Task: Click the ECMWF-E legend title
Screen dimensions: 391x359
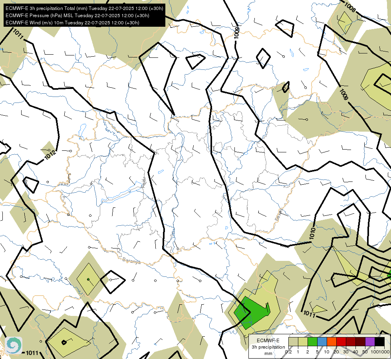Action: coord(268,340)
